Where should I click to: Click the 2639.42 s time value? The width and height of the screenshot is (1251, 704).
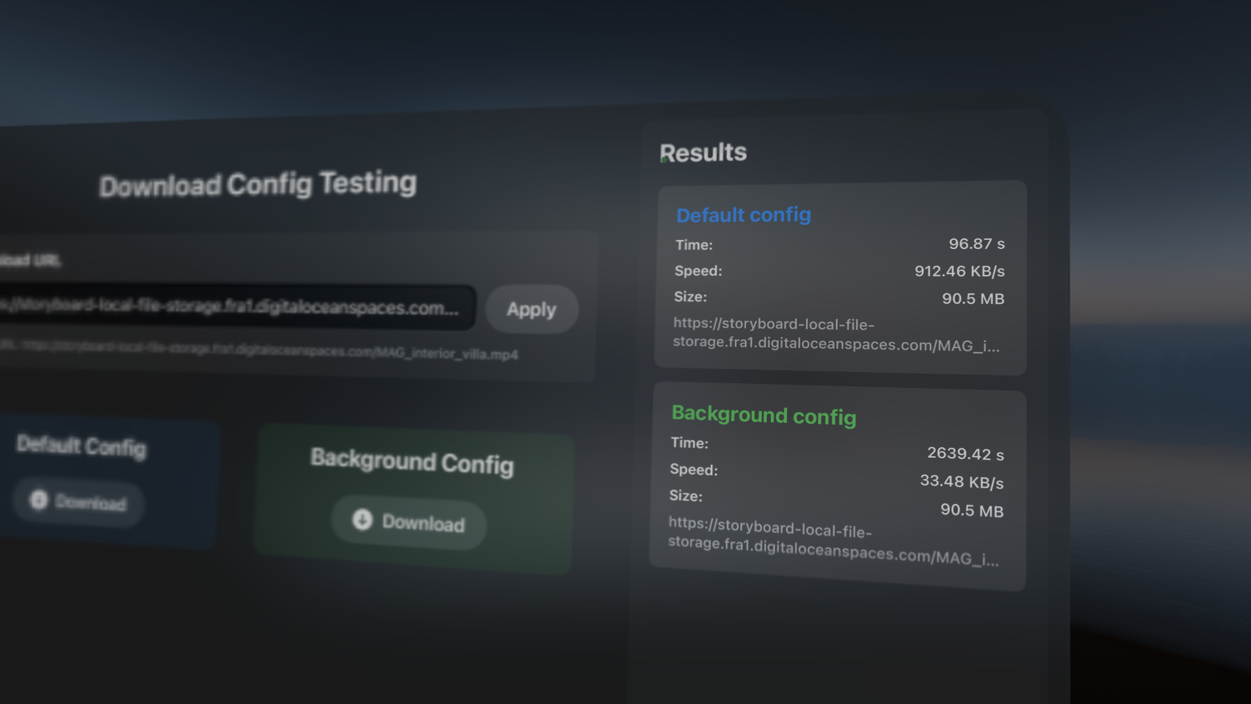pyautogui.click(x=965, y=454)
